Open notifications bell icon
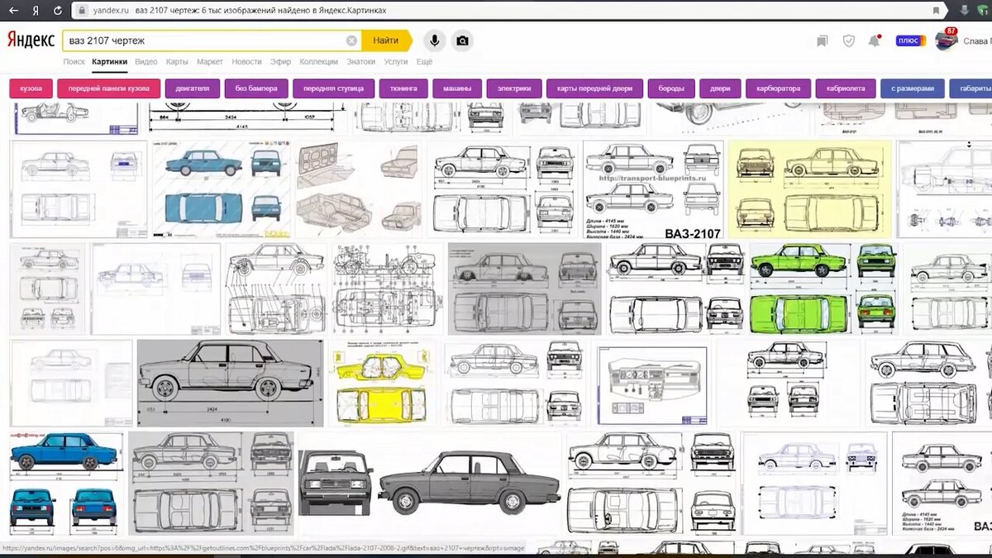 874,41
